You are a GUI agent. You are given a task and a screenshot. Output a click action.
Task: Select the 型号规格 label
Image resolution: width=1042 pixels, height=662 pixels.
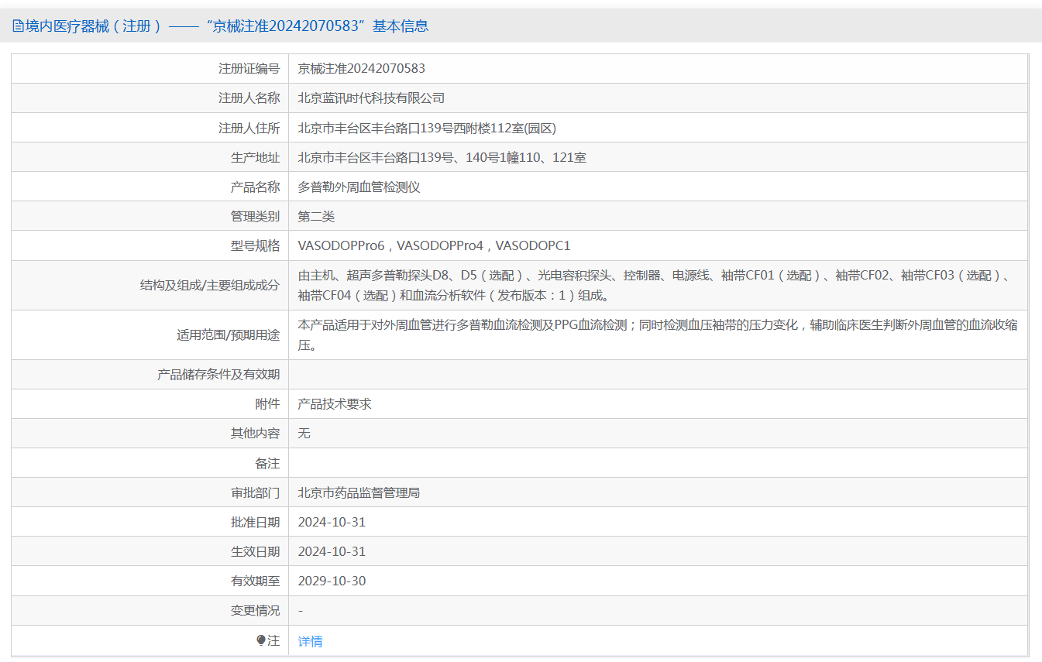point(255,245)
